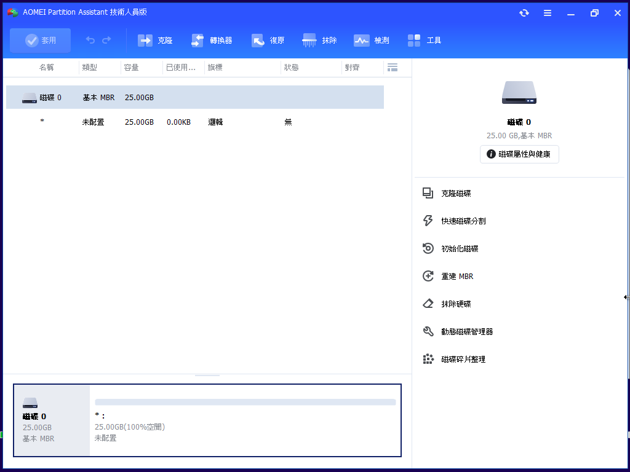Click the lightning quick partition icon
The image size is (630, 472).
tap(428, 221)
